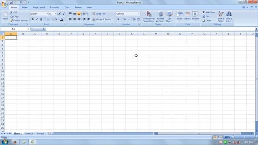Toggle bold formatting

pos(33,19)
